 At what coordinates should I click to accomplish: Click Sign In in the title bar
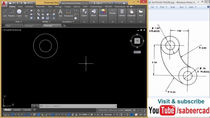(x=99, y=3)
